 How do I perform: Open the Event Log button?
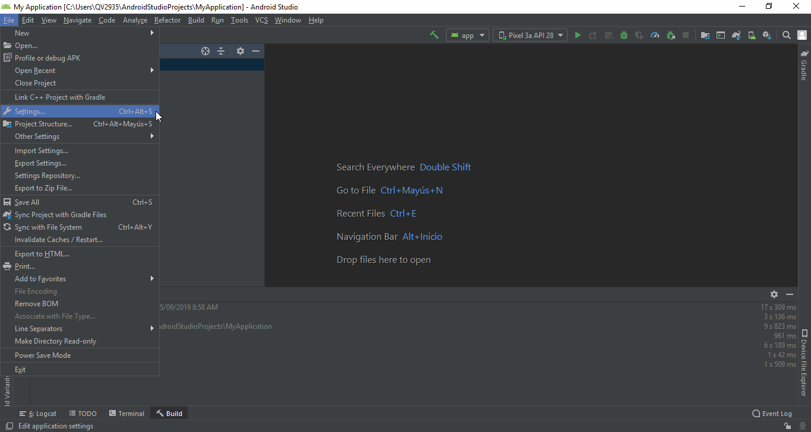772,414
